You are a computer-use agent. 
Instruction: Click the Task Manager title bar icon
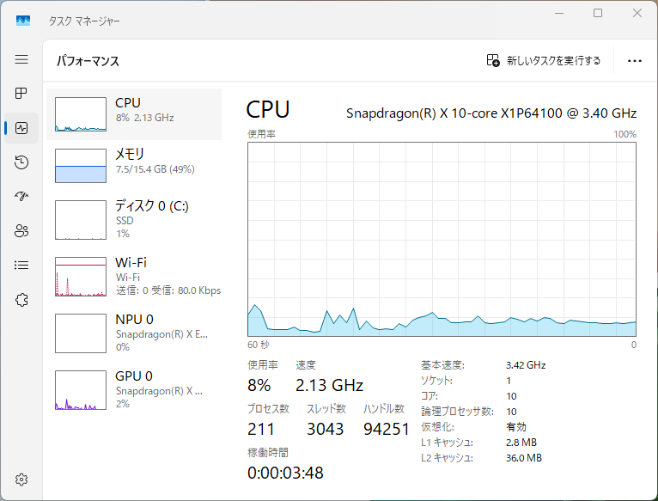[23, 19]
